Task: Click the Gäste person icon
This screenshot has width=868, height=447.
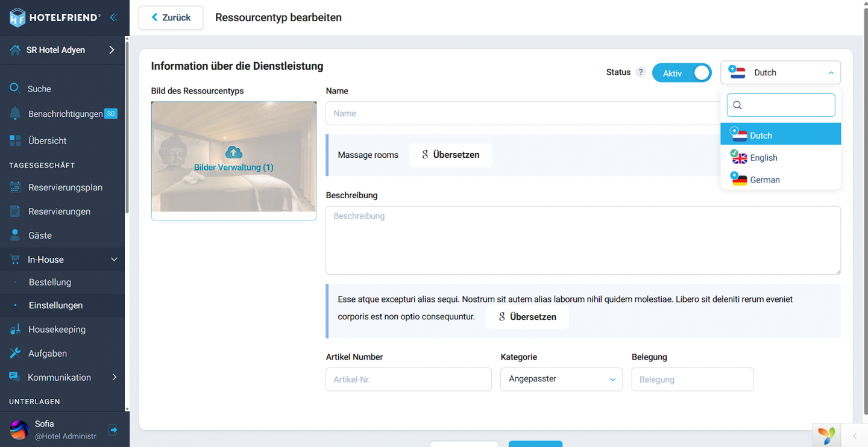Action: click(15, 236)
